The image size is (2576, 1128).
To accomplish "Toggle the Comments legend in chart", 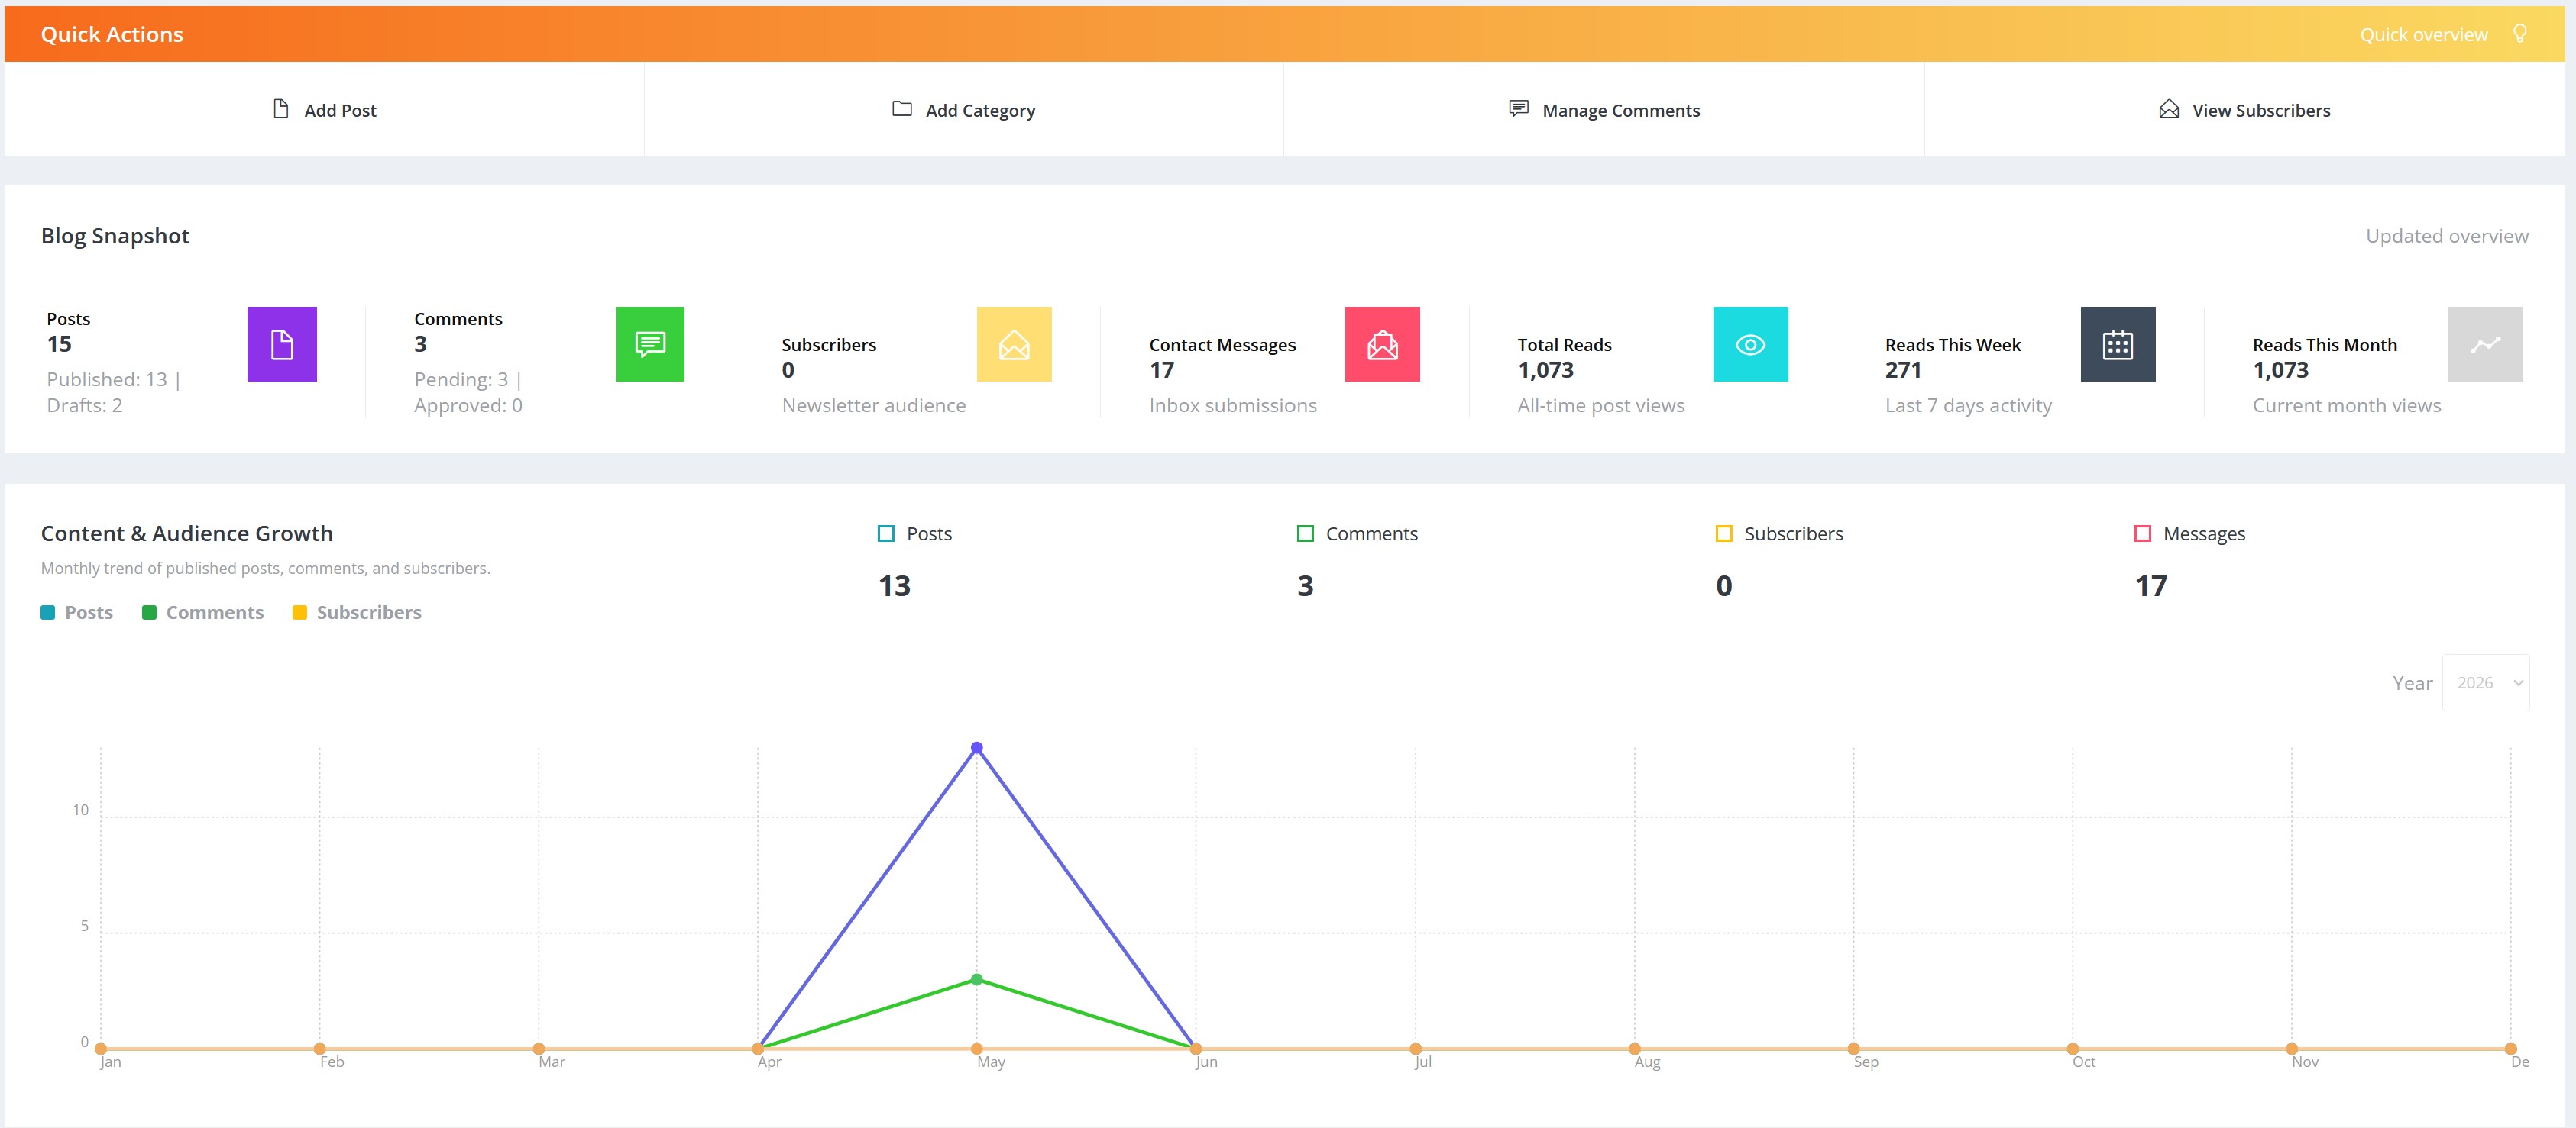I will tap(203, 612).
